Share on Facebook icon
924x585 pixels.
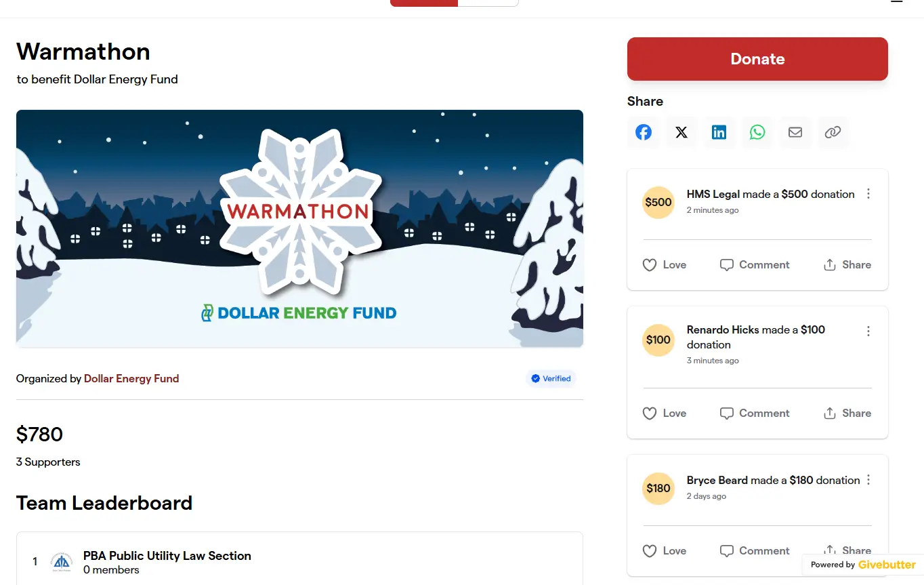click(x=644, y=132)
